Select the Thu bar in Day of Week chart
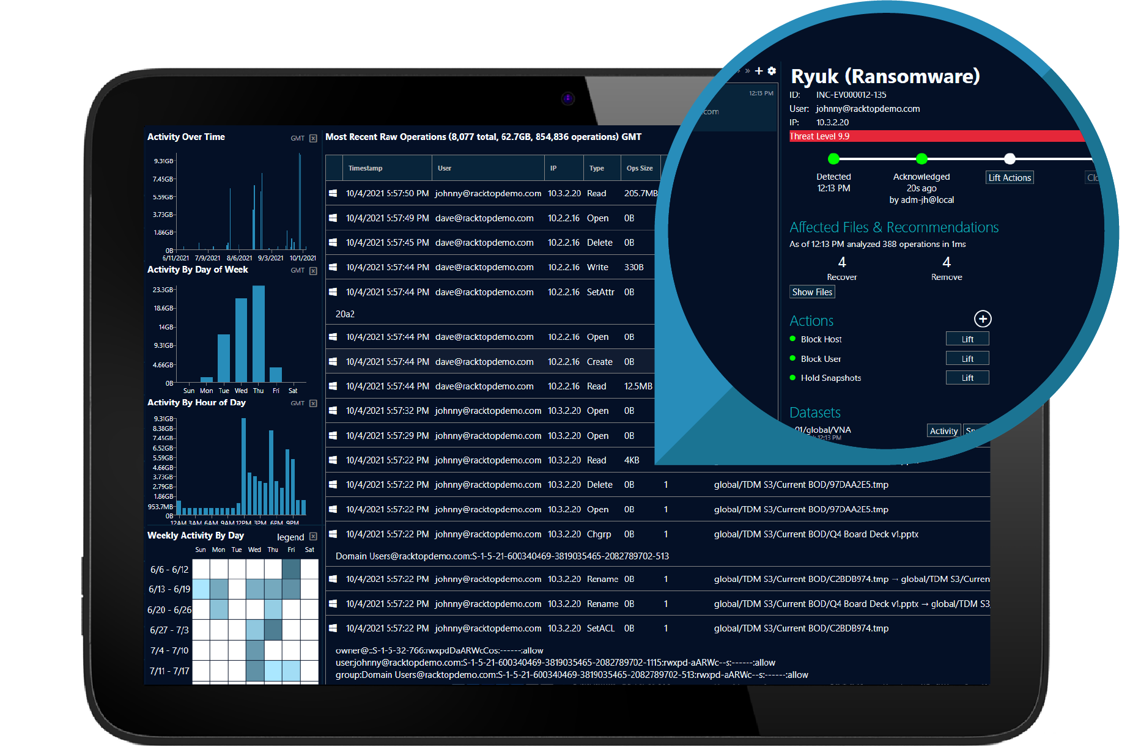1130x747 pixels. click(259, 334)
